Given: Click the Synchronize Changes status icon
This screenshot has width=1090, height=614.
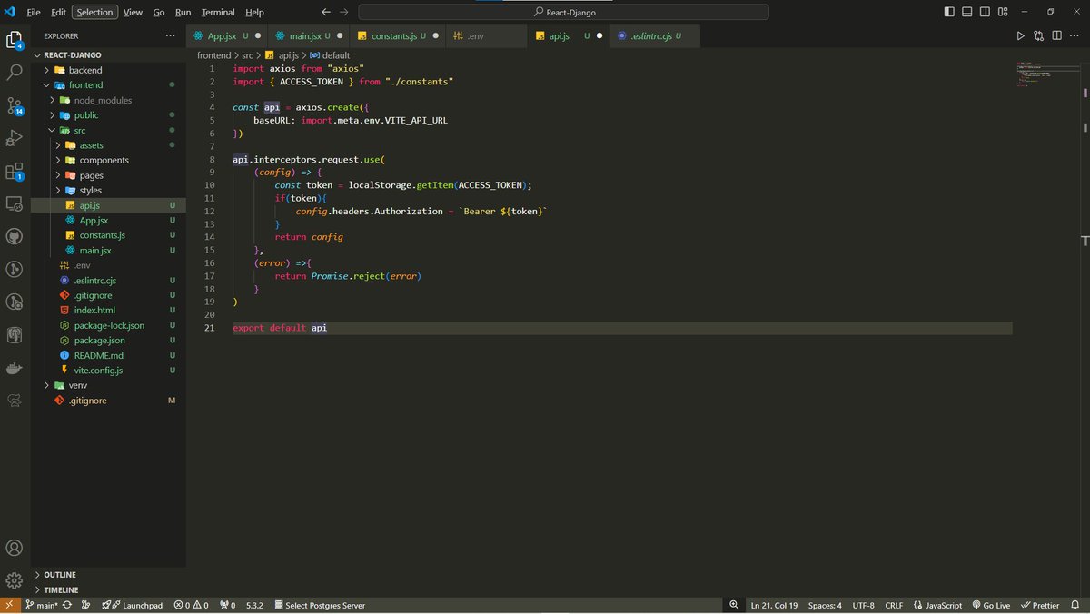Looking at the screenshot, I should pos(67,605).
